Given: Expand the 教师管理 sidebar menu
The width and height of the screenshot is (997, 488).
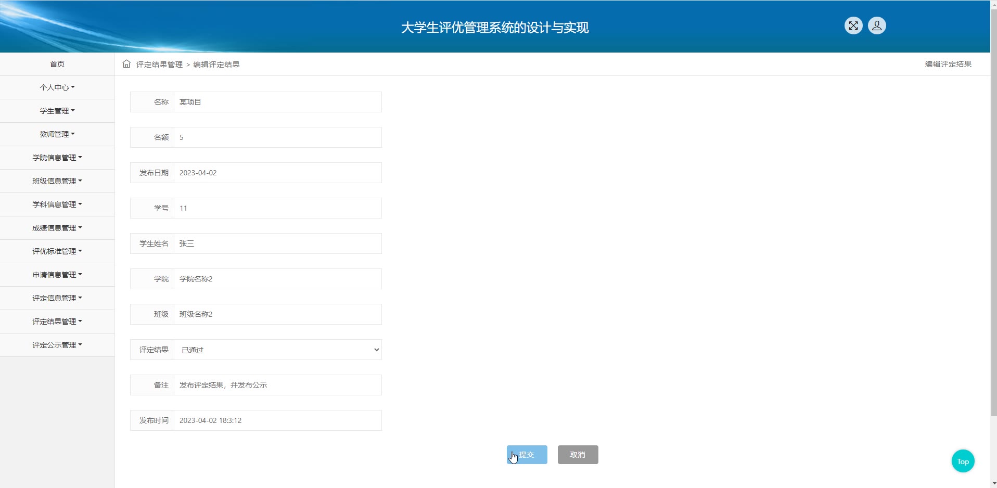Looking at the screenshot, I should (57, 134).
